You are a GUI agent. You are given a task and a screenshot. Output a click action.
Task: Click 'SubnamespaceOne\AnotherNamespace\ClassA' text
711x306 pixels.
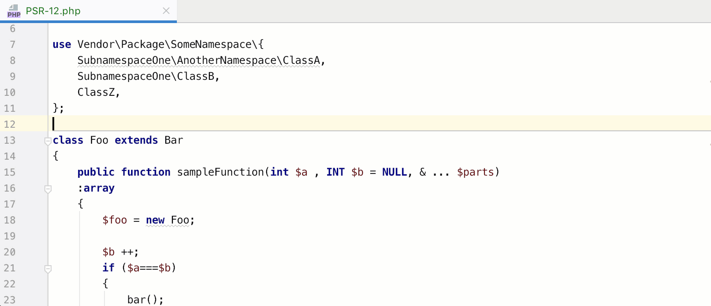(199, 60)
